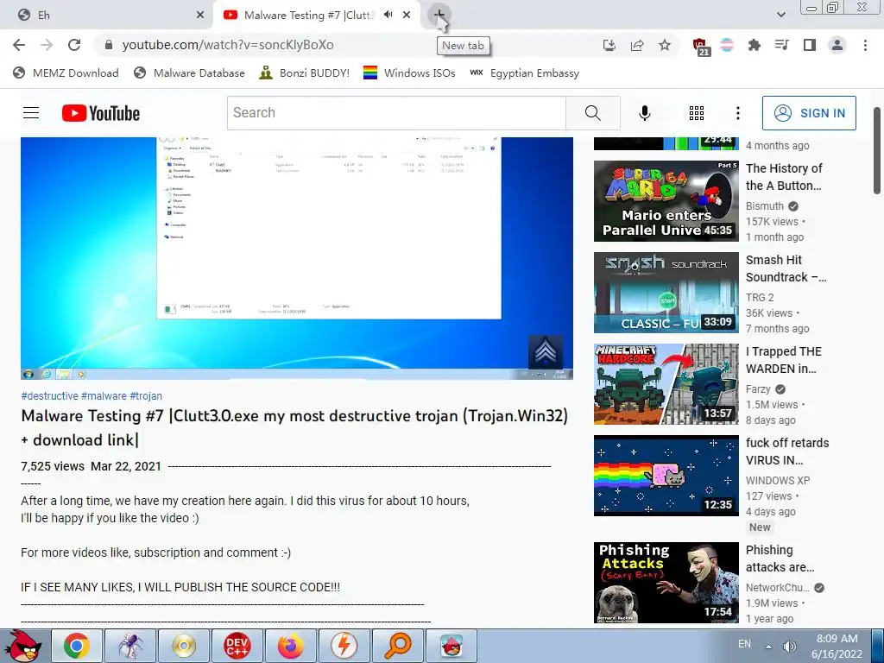Screen dimensions: 884x663
Task: Click the install app icon in address bar
Action: click(x=609, y=45)
